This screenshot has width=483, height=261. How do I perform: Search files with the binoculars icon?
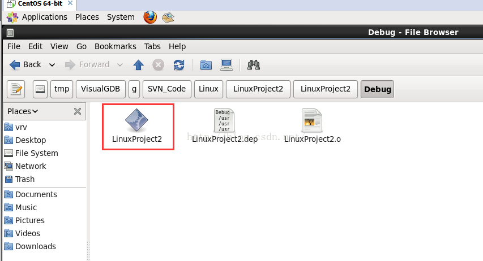coord(254,65)
